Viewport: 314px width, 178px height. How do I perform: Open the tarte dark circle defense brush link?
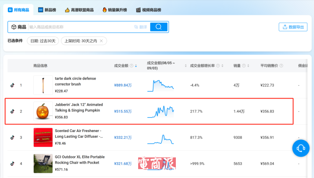point(75,81)
